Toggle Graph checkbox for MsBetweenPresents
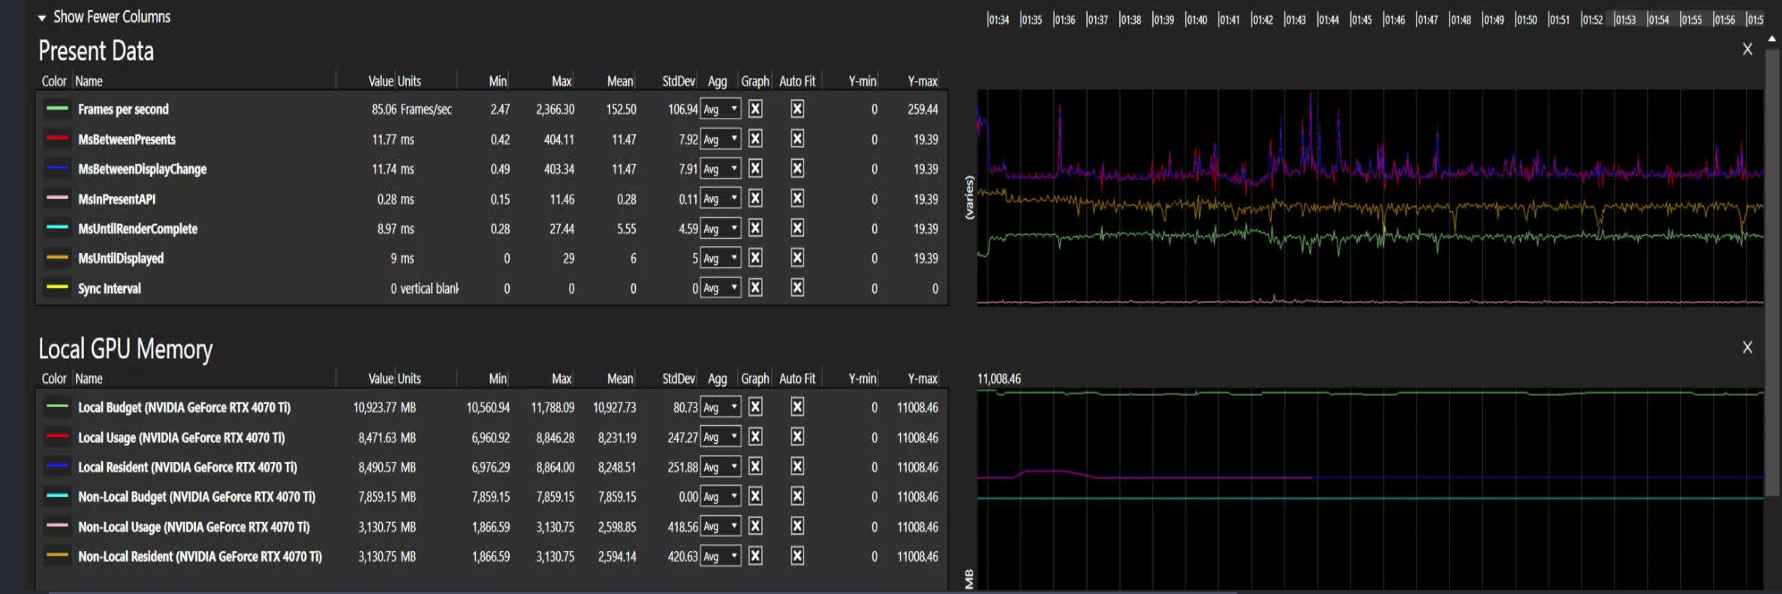Screen dimensions: 1782x594 755,139
